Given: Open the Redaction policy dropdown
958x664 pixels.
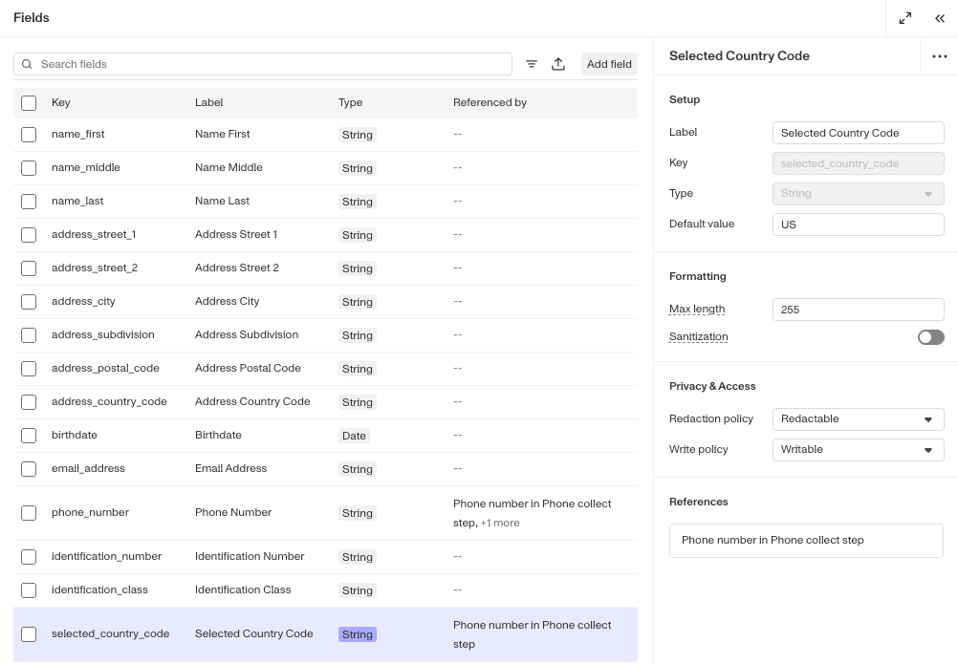Looking at the screenshot, I should point(858,419).
